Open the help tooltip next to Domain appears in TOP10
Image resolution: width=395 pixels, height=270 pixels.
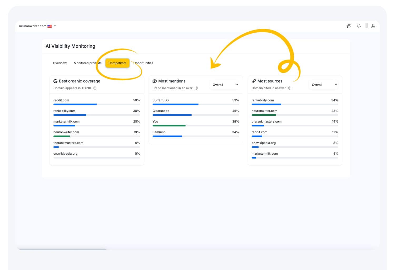tap(95, 88)
